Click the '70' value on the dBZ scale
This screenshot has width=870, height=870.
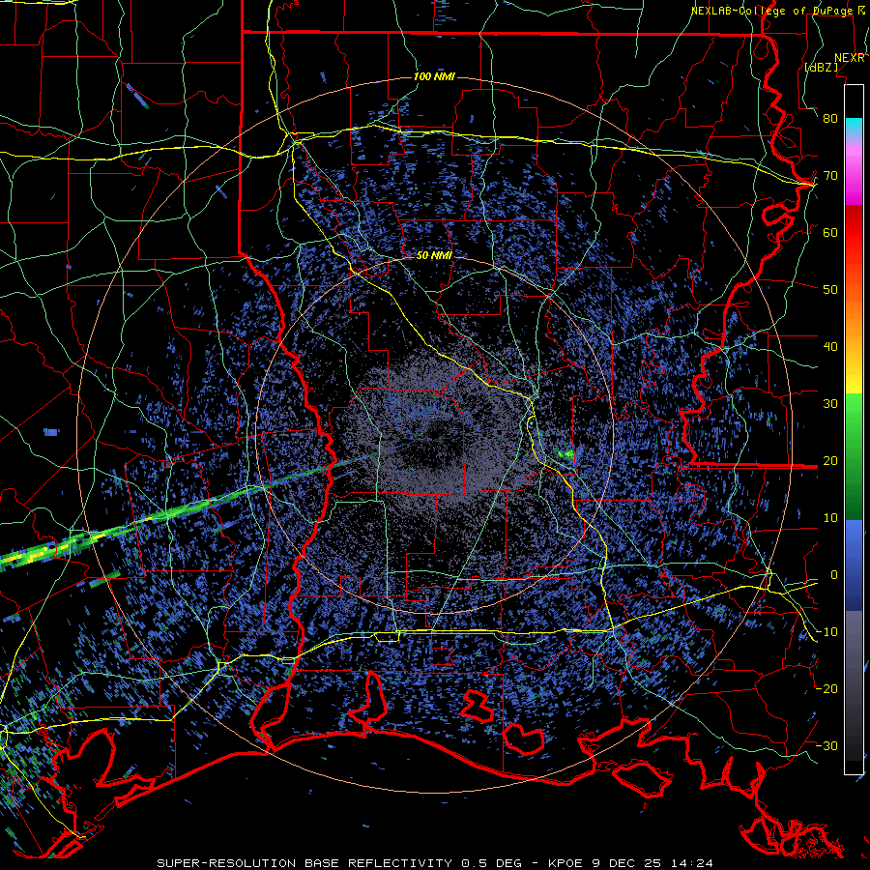(830, 176)
